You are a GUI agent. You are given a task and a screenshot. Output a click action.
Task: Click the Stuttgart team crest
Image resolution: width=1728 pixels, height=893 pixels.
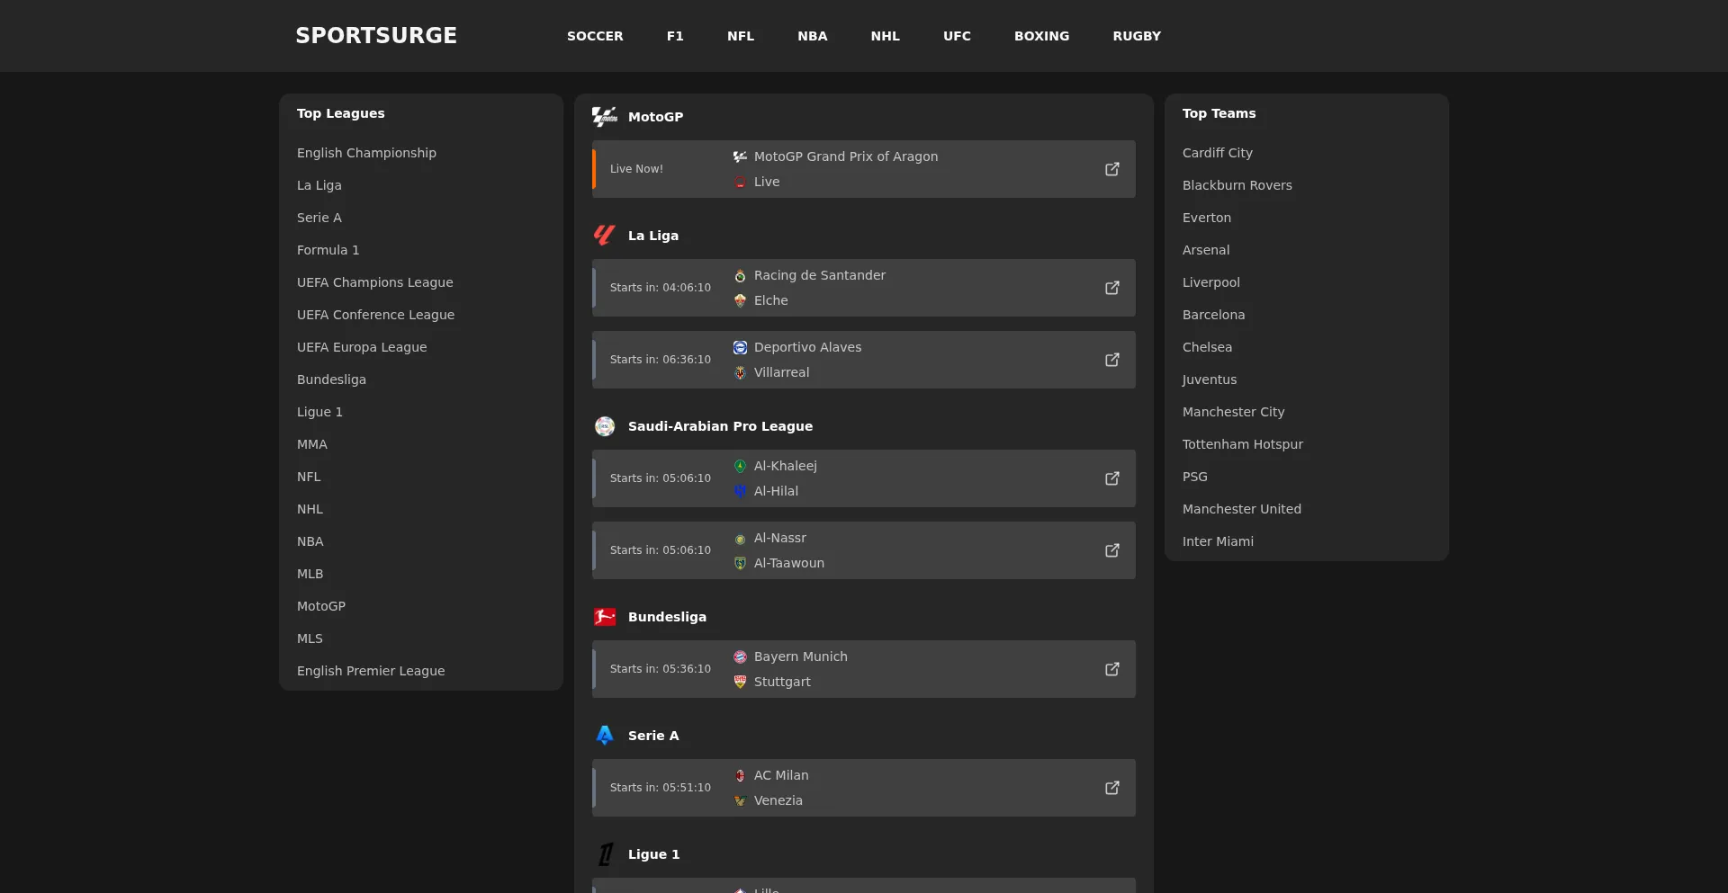[x=740, y=682]
